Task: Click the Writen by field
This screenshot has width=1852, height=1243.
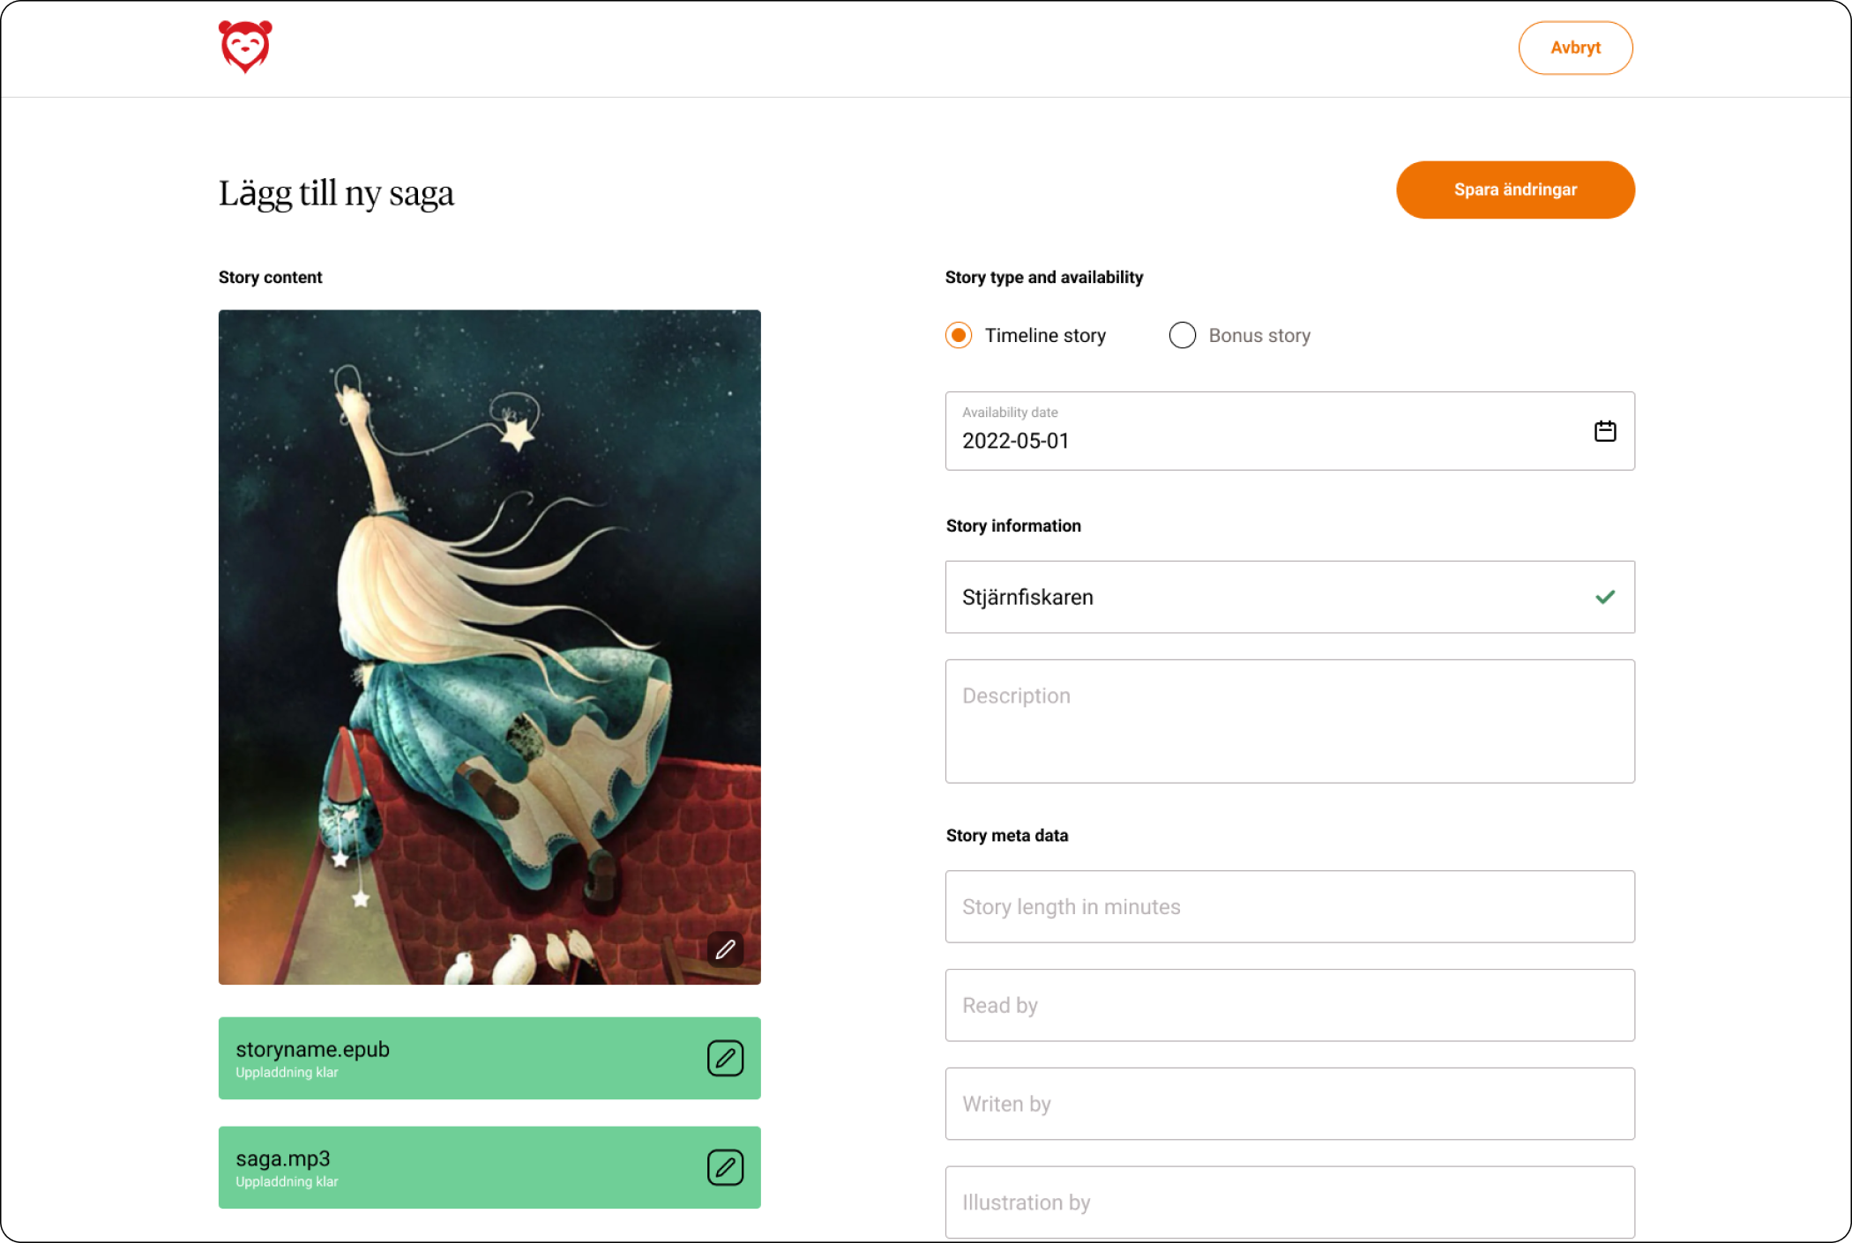Action: pos(1289,1104)
